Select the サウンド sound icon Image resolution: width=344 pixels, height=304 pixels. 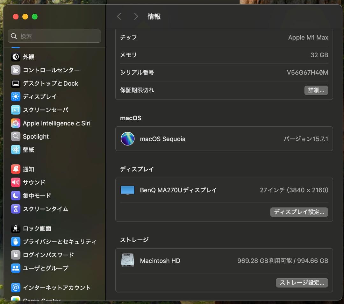(16, 182)
